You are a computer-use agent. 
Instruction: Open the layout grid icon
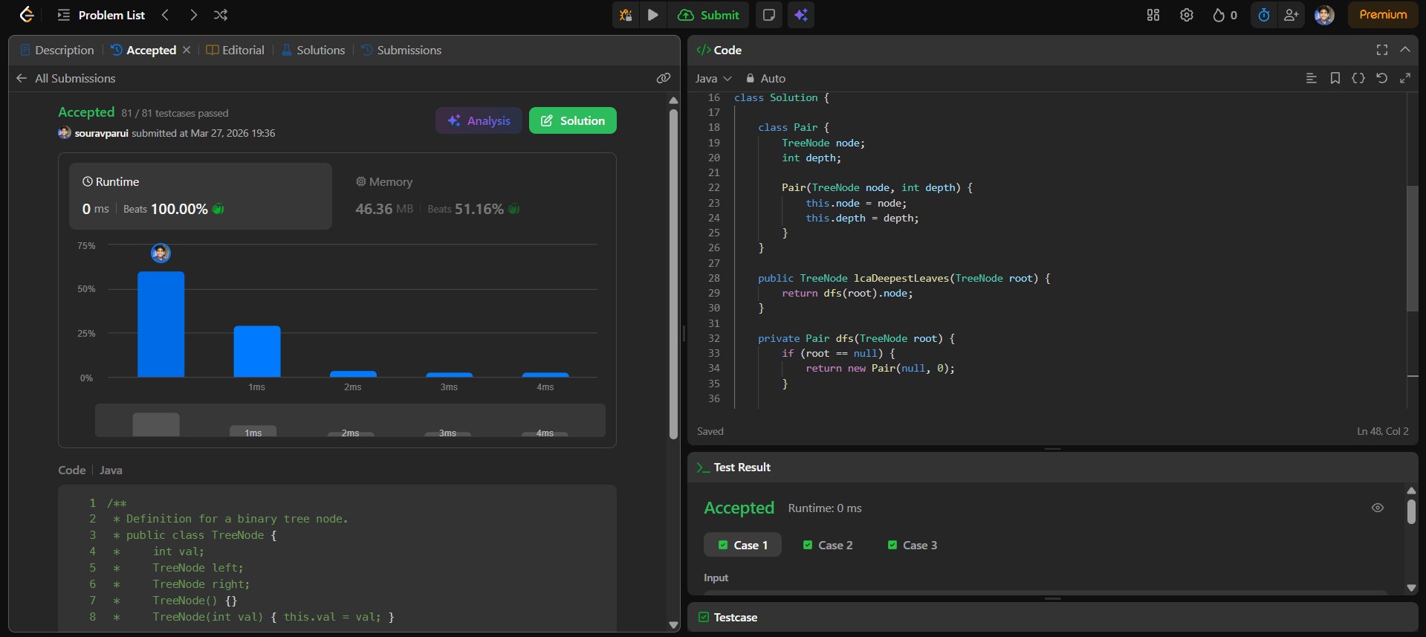1153,15
